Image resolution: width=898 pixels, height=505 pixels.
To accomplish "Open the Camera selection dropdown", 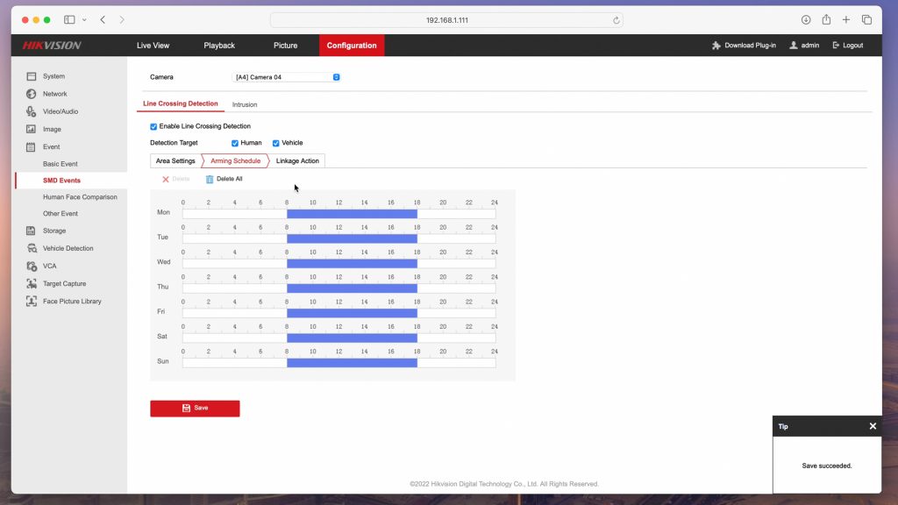I will (286, 77).
